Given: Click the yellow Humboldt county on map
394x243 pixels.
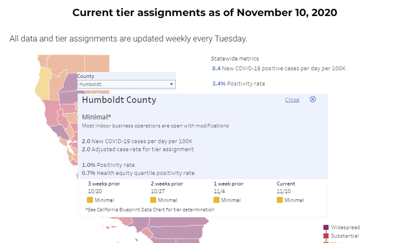Looking at the screenshot, I should (42, 84).
